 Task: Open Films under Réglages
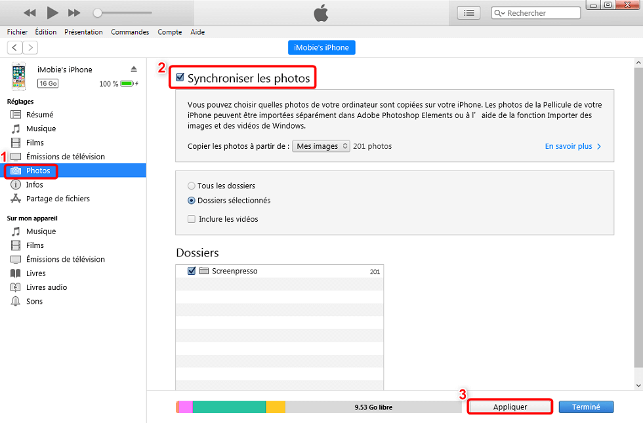[x=35, y=143]
